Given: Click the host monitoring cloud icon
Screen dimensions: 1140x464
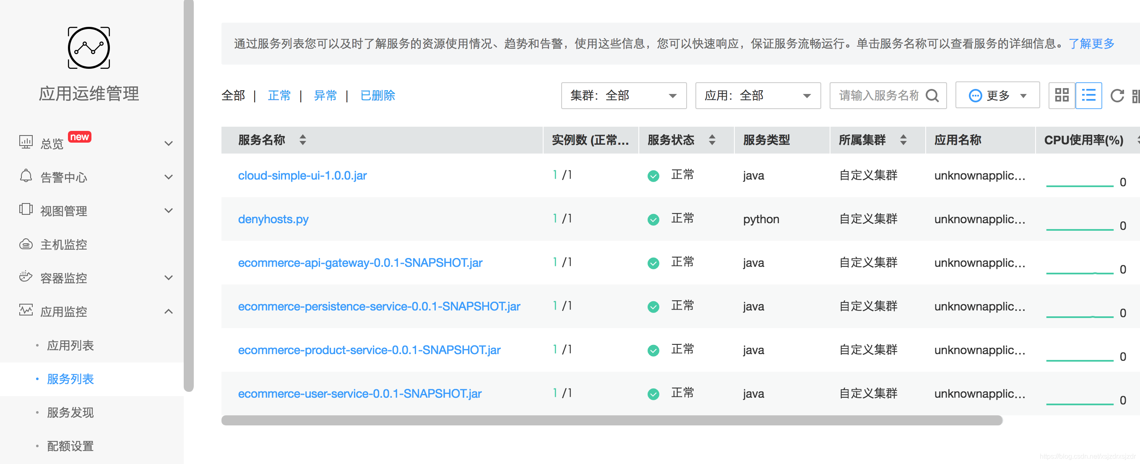Looking at the screenshot, I should [26, 244].
